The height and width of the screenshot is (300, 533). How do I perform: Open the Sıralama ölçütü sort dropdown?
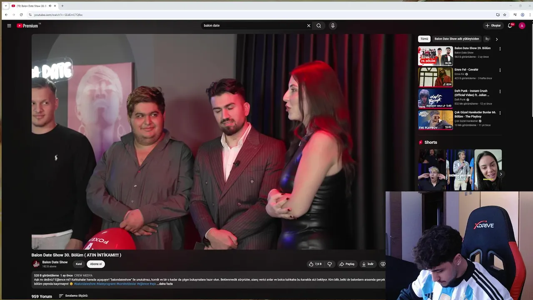[73, 296]
